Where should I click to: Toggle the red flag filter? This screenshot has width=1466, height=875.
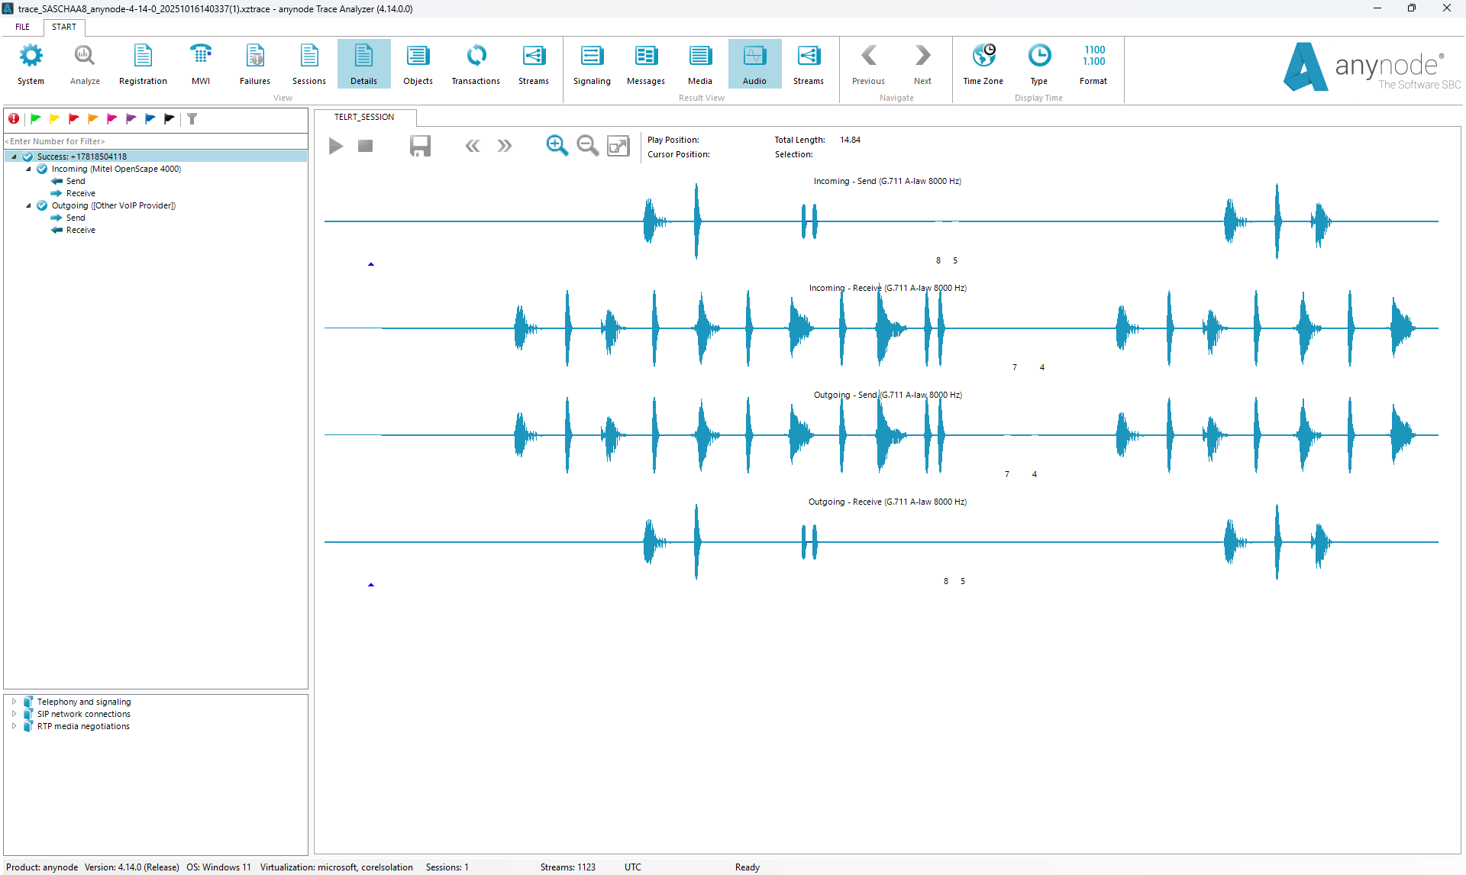click(x=73, y=119)
